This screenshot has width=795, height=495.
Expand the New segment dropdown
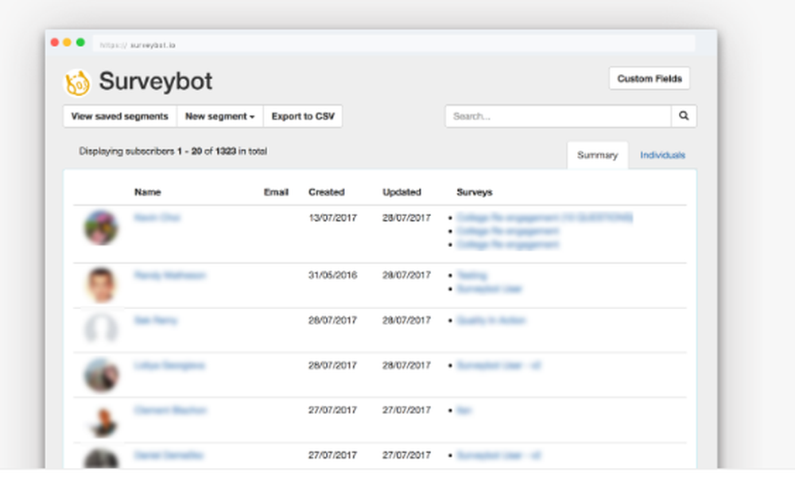click(x=219, y=116)
